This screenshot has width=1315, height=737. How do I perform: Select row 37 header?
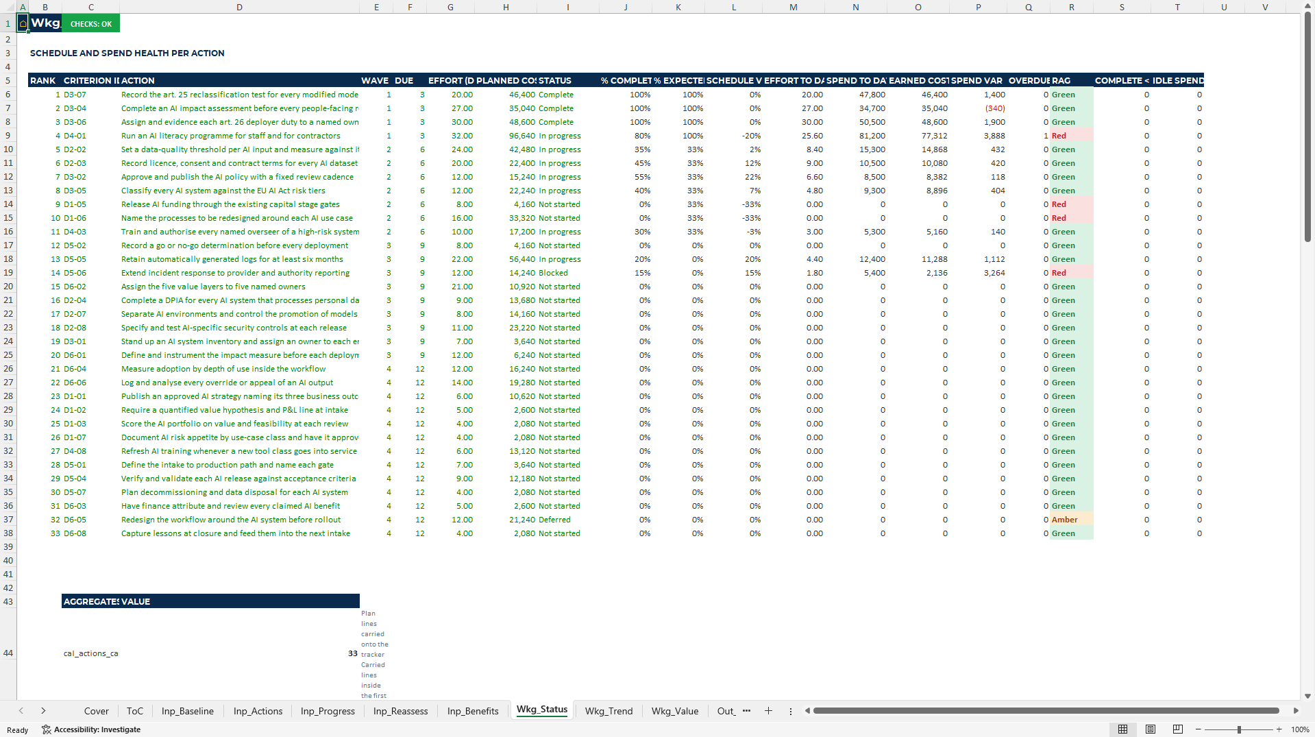pyautogui.click(x=8, y=520)
